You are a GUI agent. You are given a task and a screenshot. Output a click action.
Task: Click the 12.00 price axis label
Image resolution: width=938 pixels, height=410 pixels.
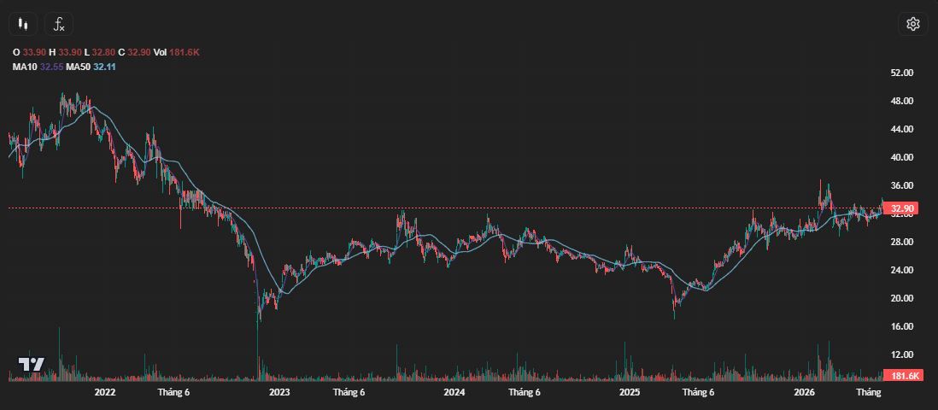(902, 354)
